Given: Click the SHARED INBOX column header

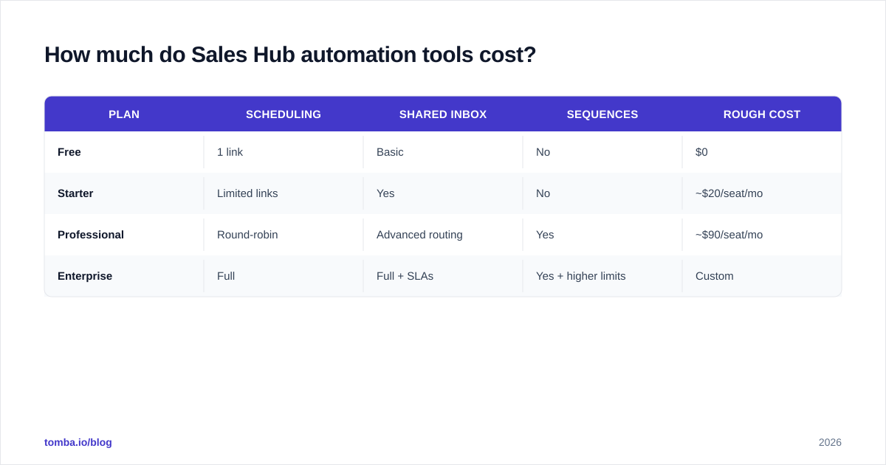Looking at the screenshot, I should pos(443,114).
